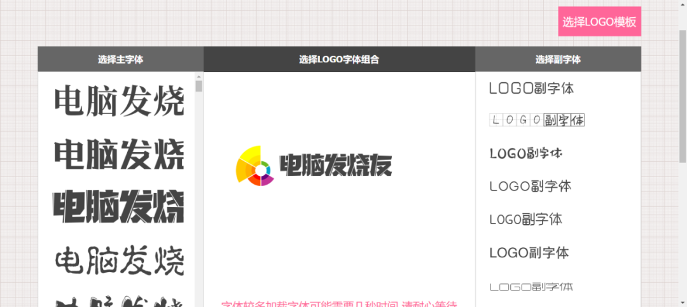Select the 选择LOGO字体组合 header
The width and height of the screenshot is (687, 307).
tap(339, 59)
